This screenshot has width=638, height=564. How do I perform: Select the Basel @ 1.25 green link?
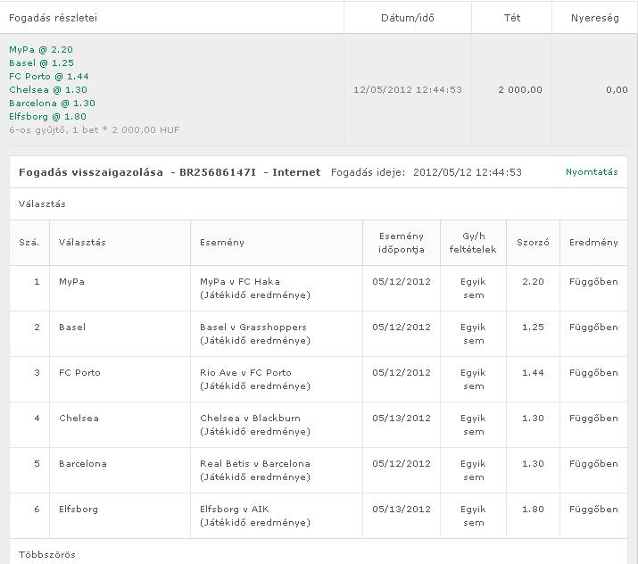41,63
